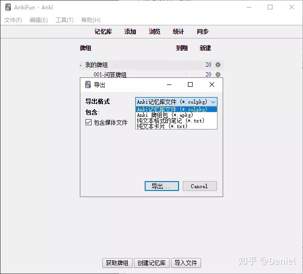Click the 获取牌组 button
303x274 pixels.
[117, 263]
